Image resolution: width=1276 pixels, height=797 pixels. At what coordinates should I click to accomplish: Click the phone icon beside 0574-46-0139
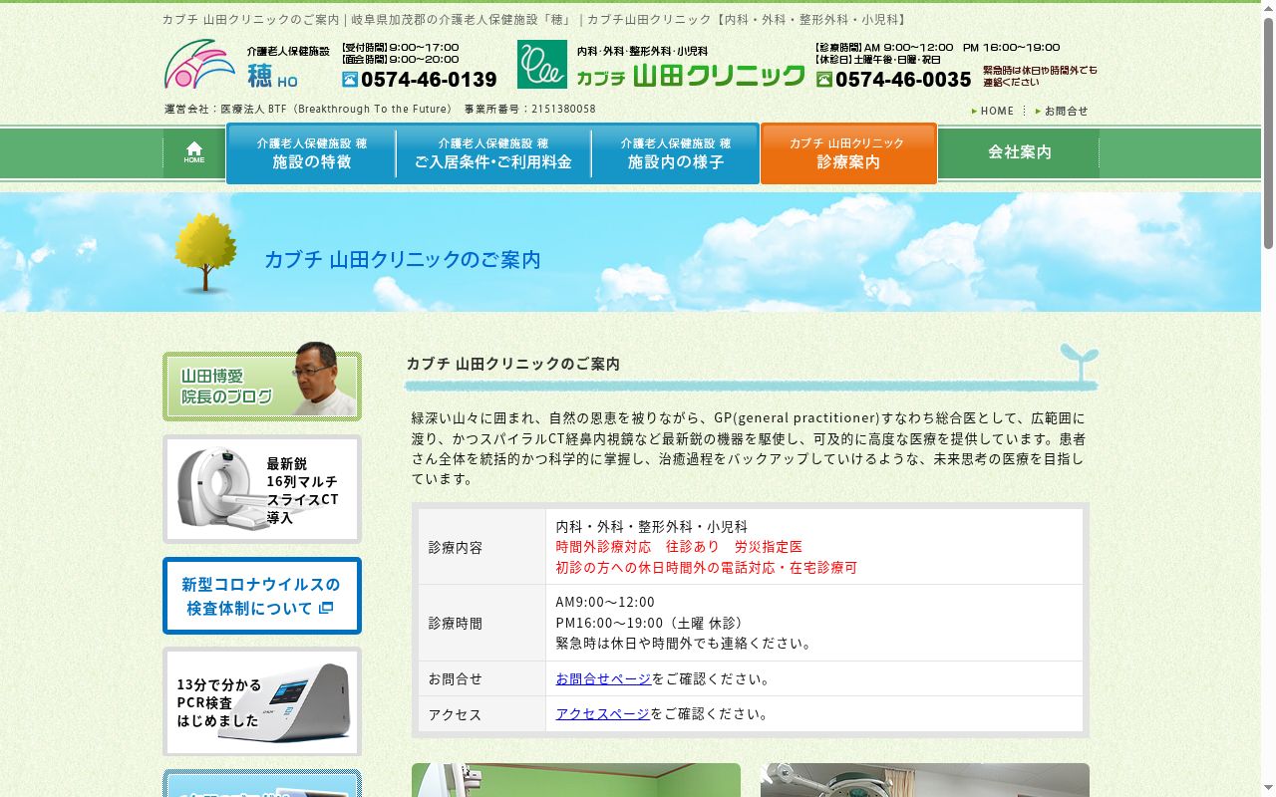350,79
